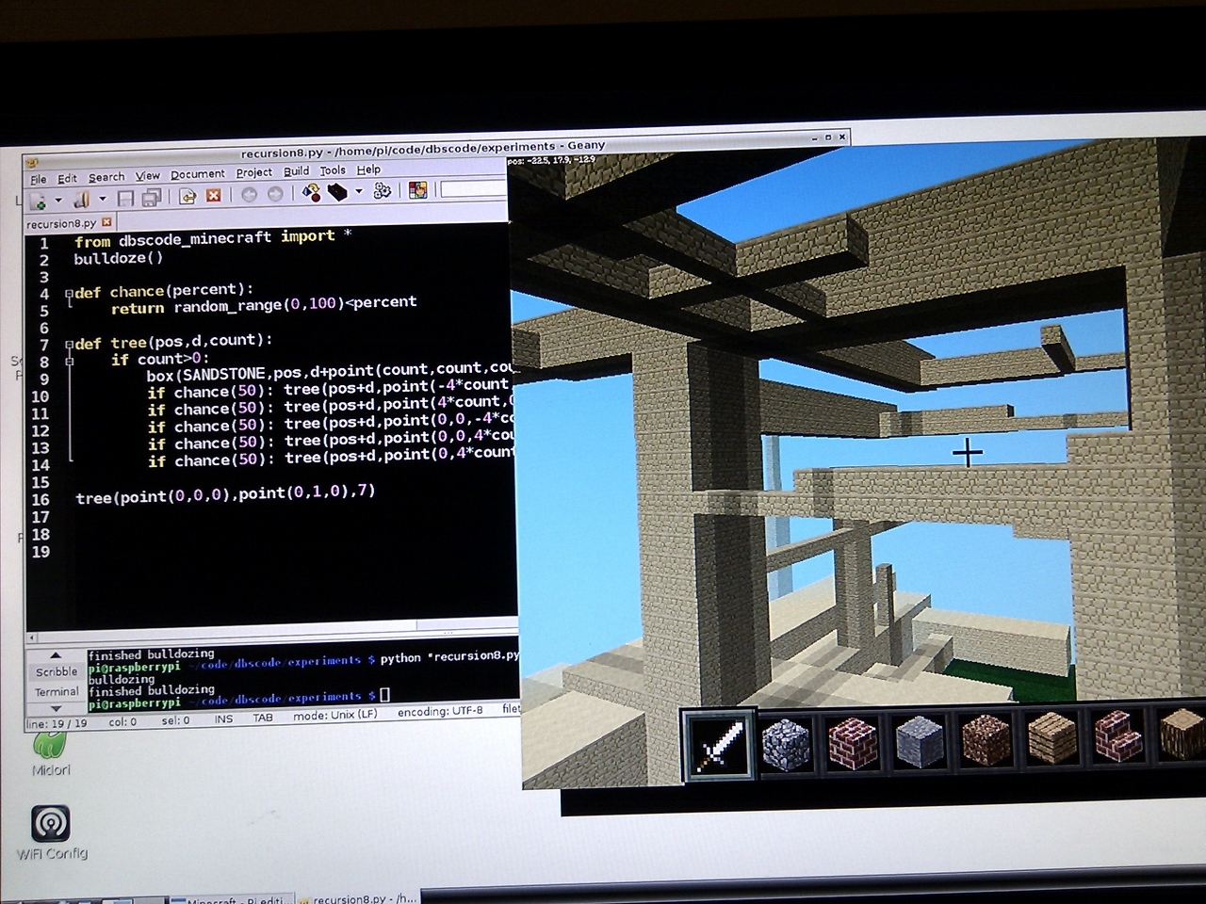
Task: Navigate back with the left arrow icon
Action: click(x=250, y=194)
